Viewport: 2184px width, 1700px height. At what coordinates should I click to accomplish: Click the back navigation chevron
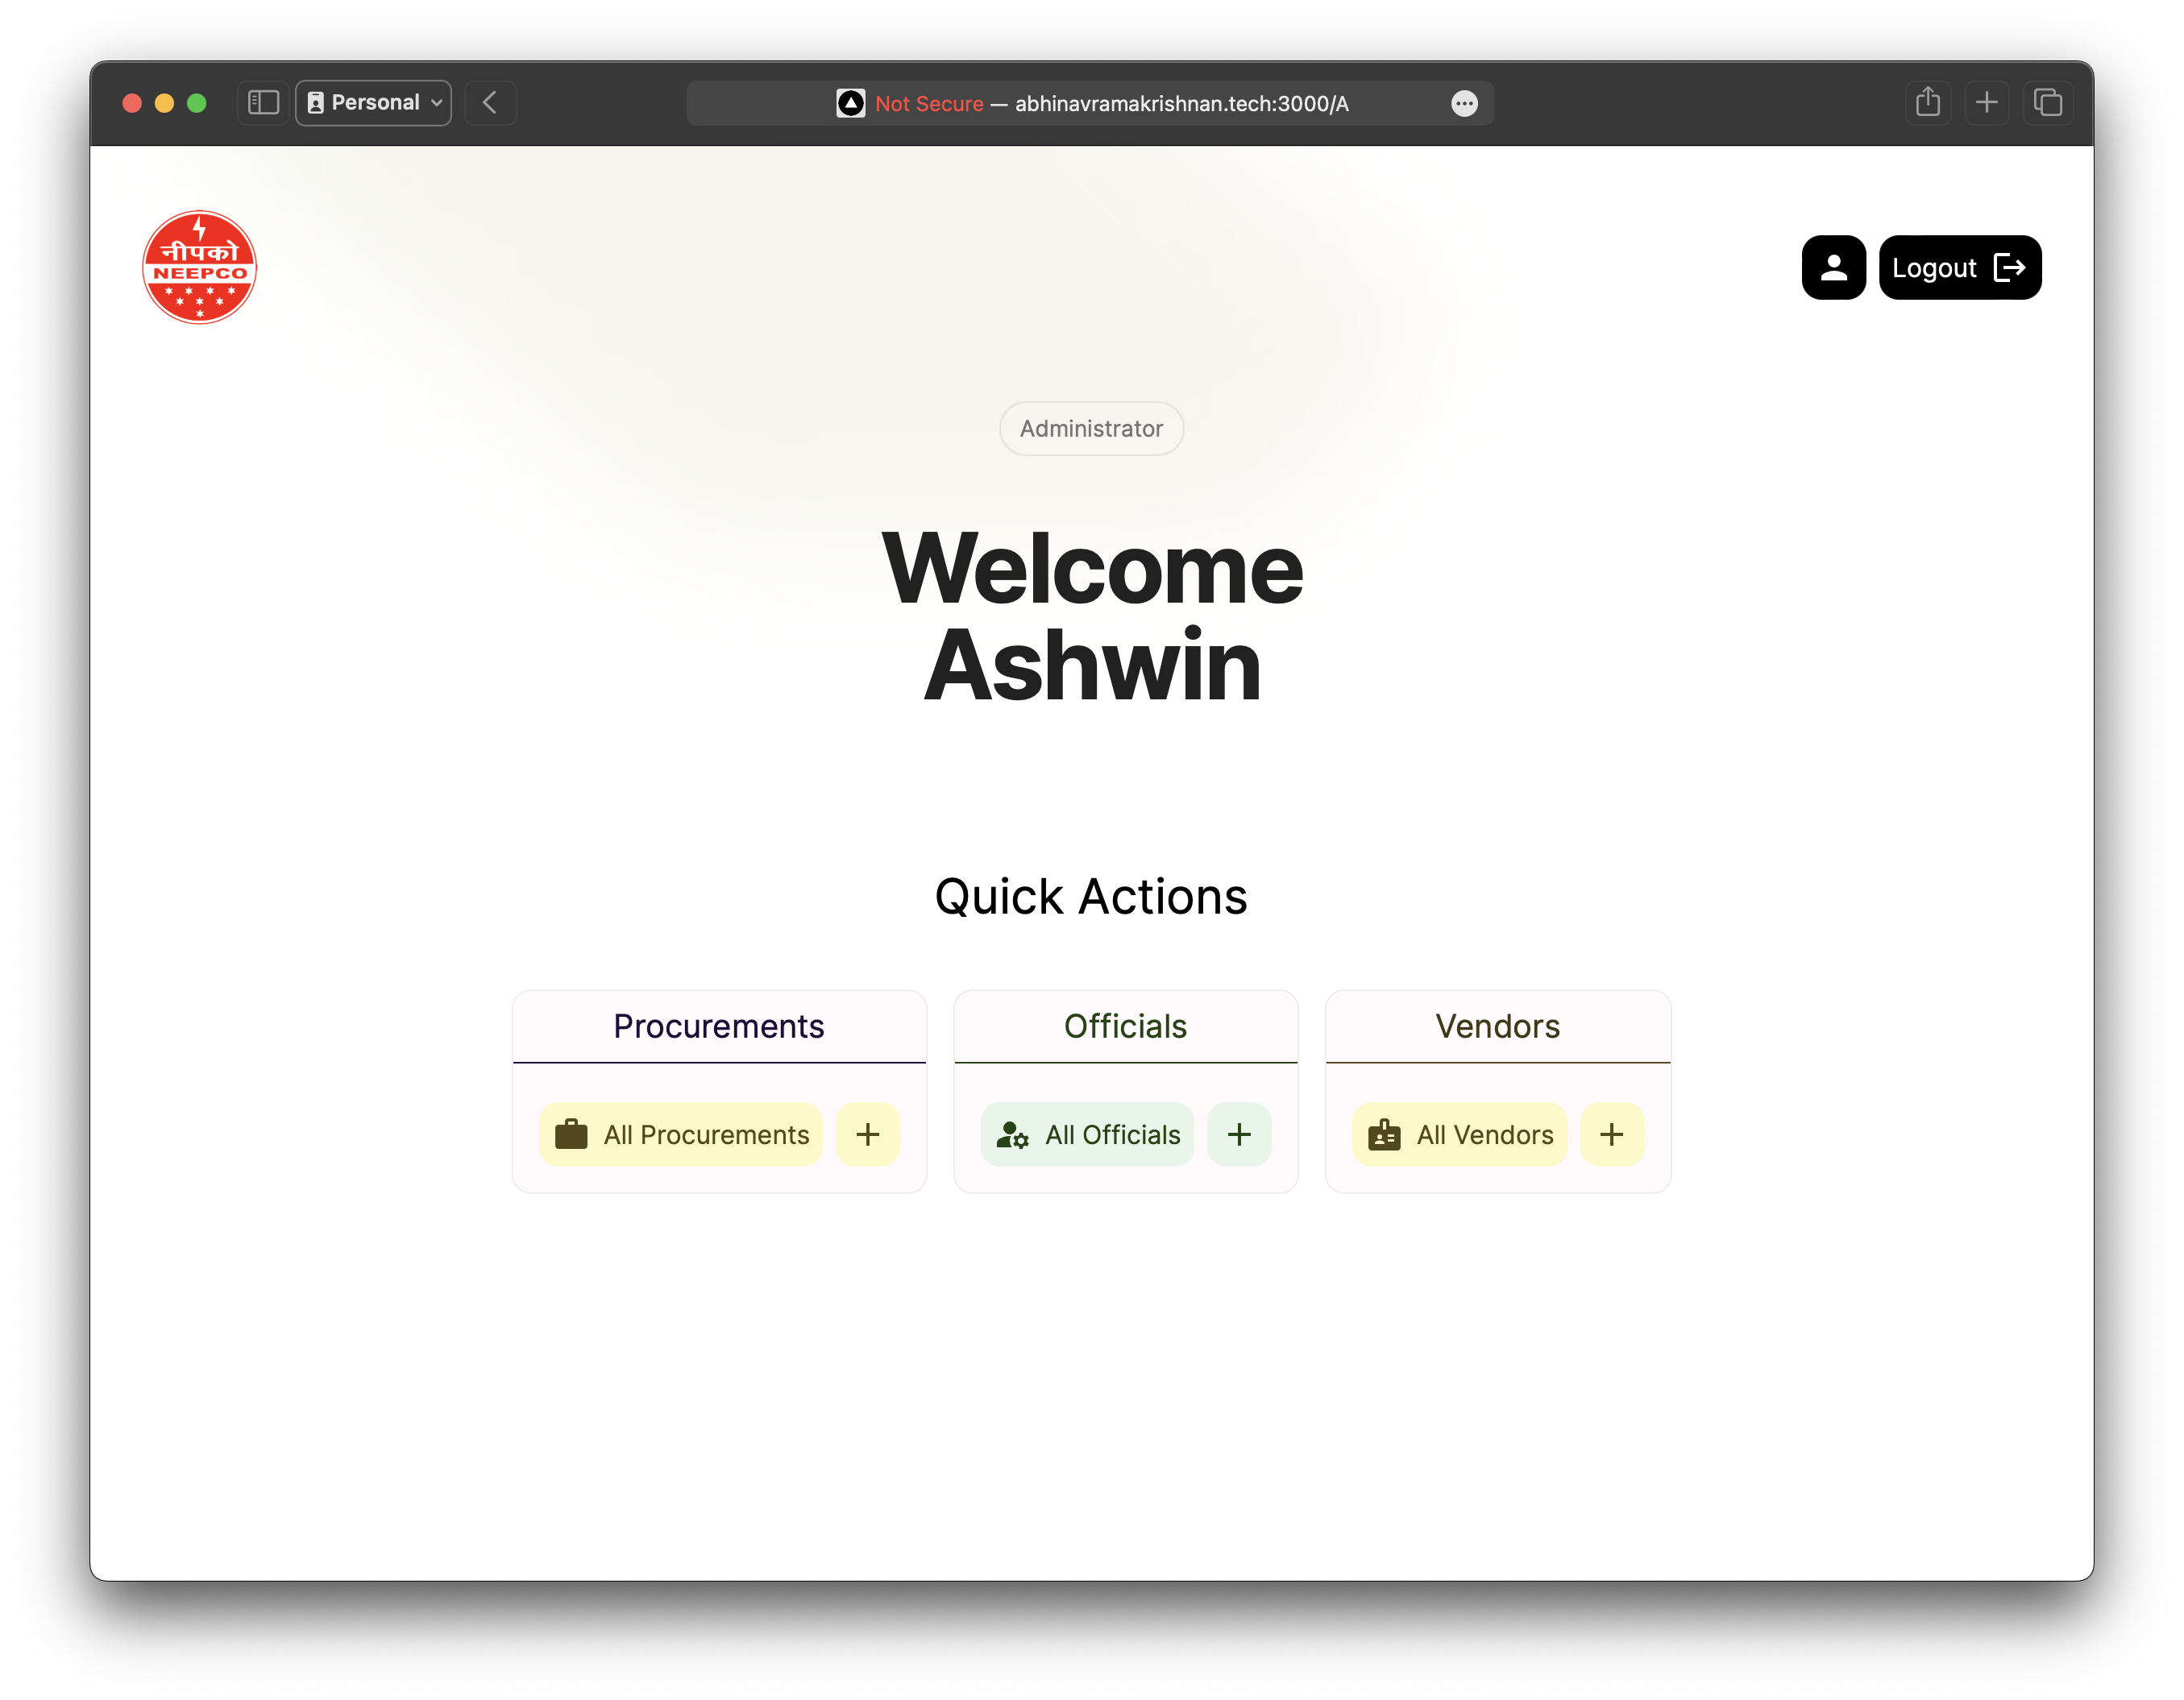(x=489, y=102)
